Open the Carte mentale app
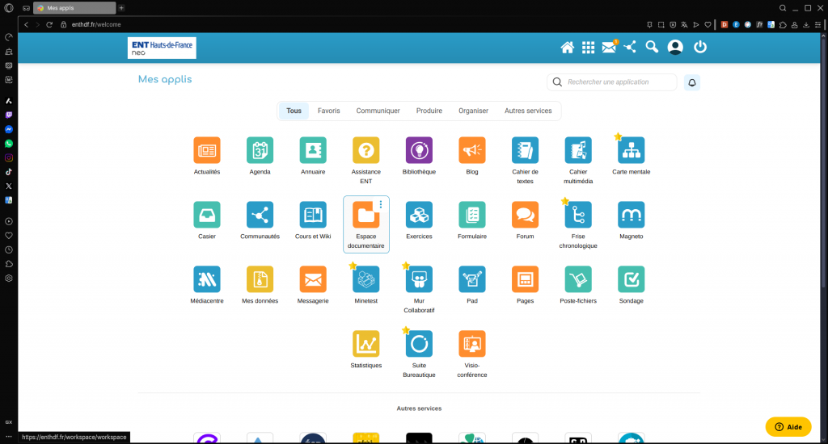The width and height of the screenshot is (828, 444). pos(631,150)
